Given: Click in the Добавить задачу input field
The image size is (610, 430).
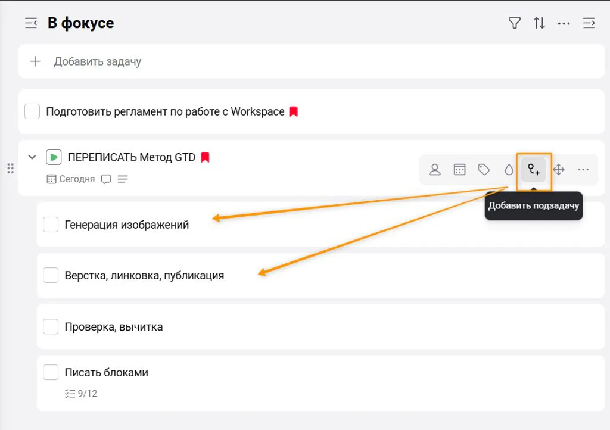Looking at the screenshot, I should 311,61.
